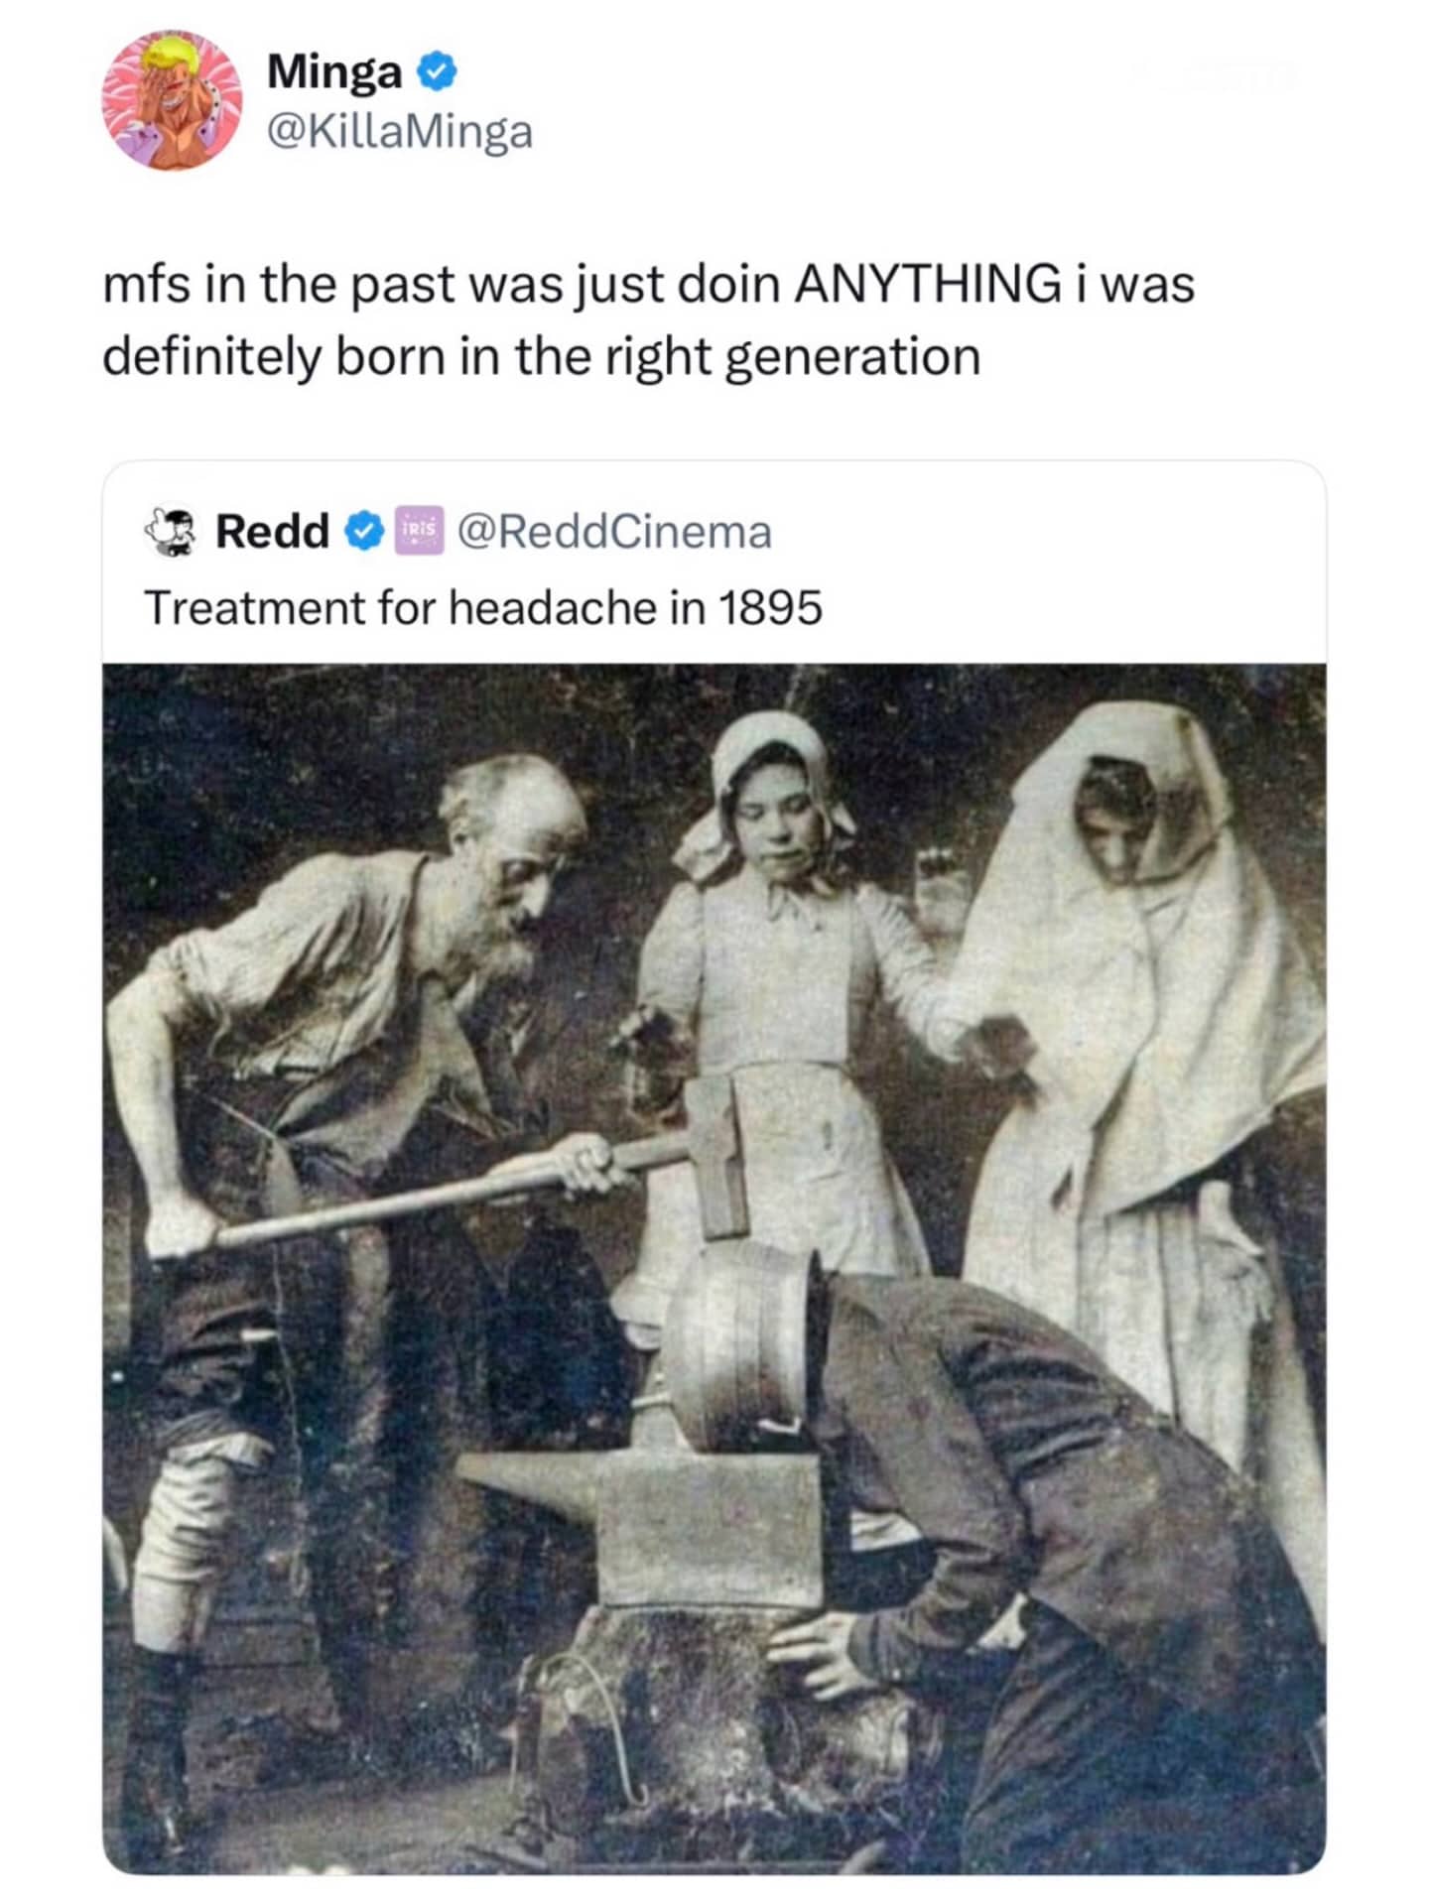Open the vintage blacksmith photo attachment

[x=714, y=1269]
